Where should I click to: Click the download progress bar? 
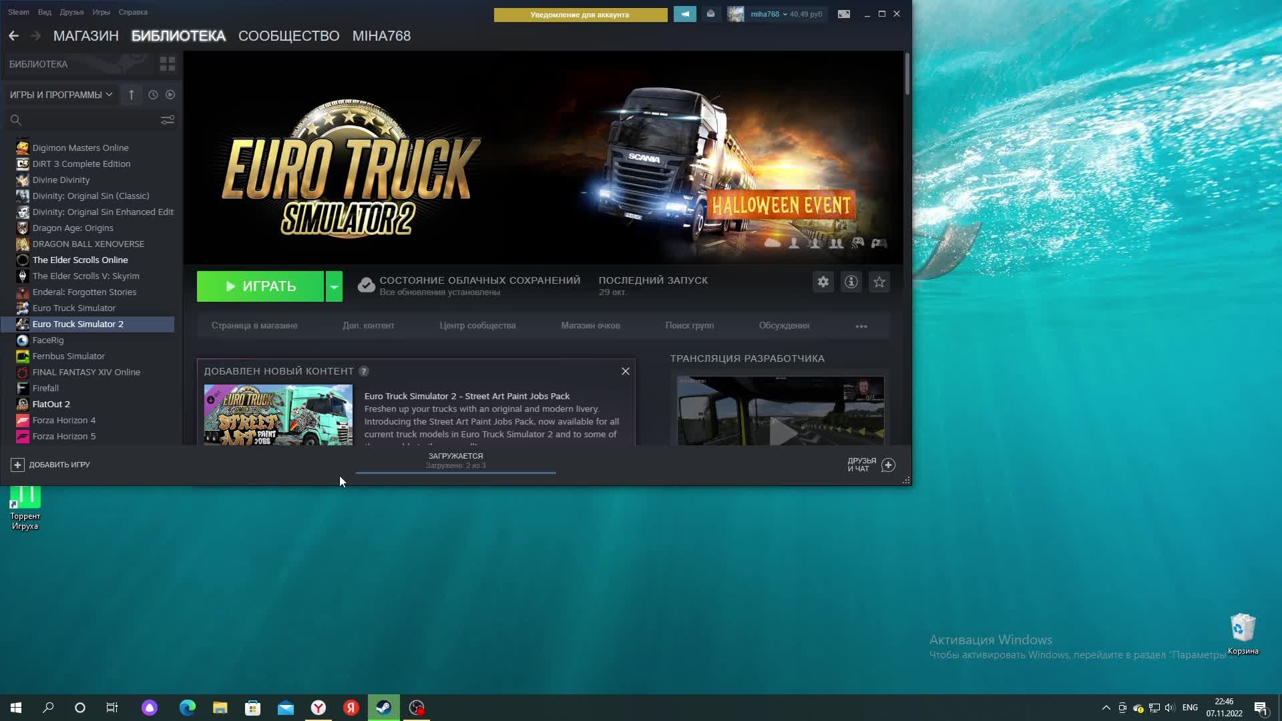(x=455, y=472)
